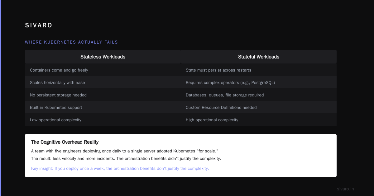The height and width of the screenshot is (196, 374).
Task: Click 'The result: less velocity' sentence
Action: (x=126, y=158)
